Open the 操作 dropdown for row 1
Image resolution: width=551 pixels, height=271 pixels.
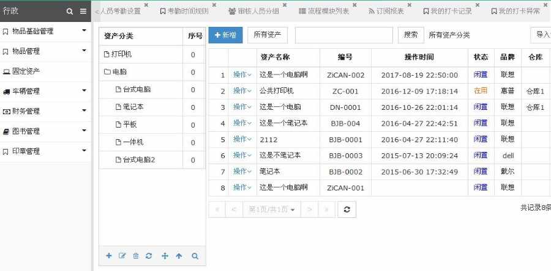tap(242, 74)
